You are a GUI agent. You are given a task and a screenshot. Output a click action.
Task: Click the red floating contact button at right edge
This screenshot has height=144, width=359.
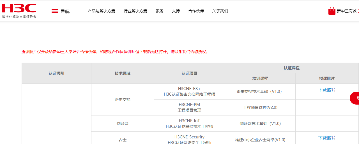point(355,98)
